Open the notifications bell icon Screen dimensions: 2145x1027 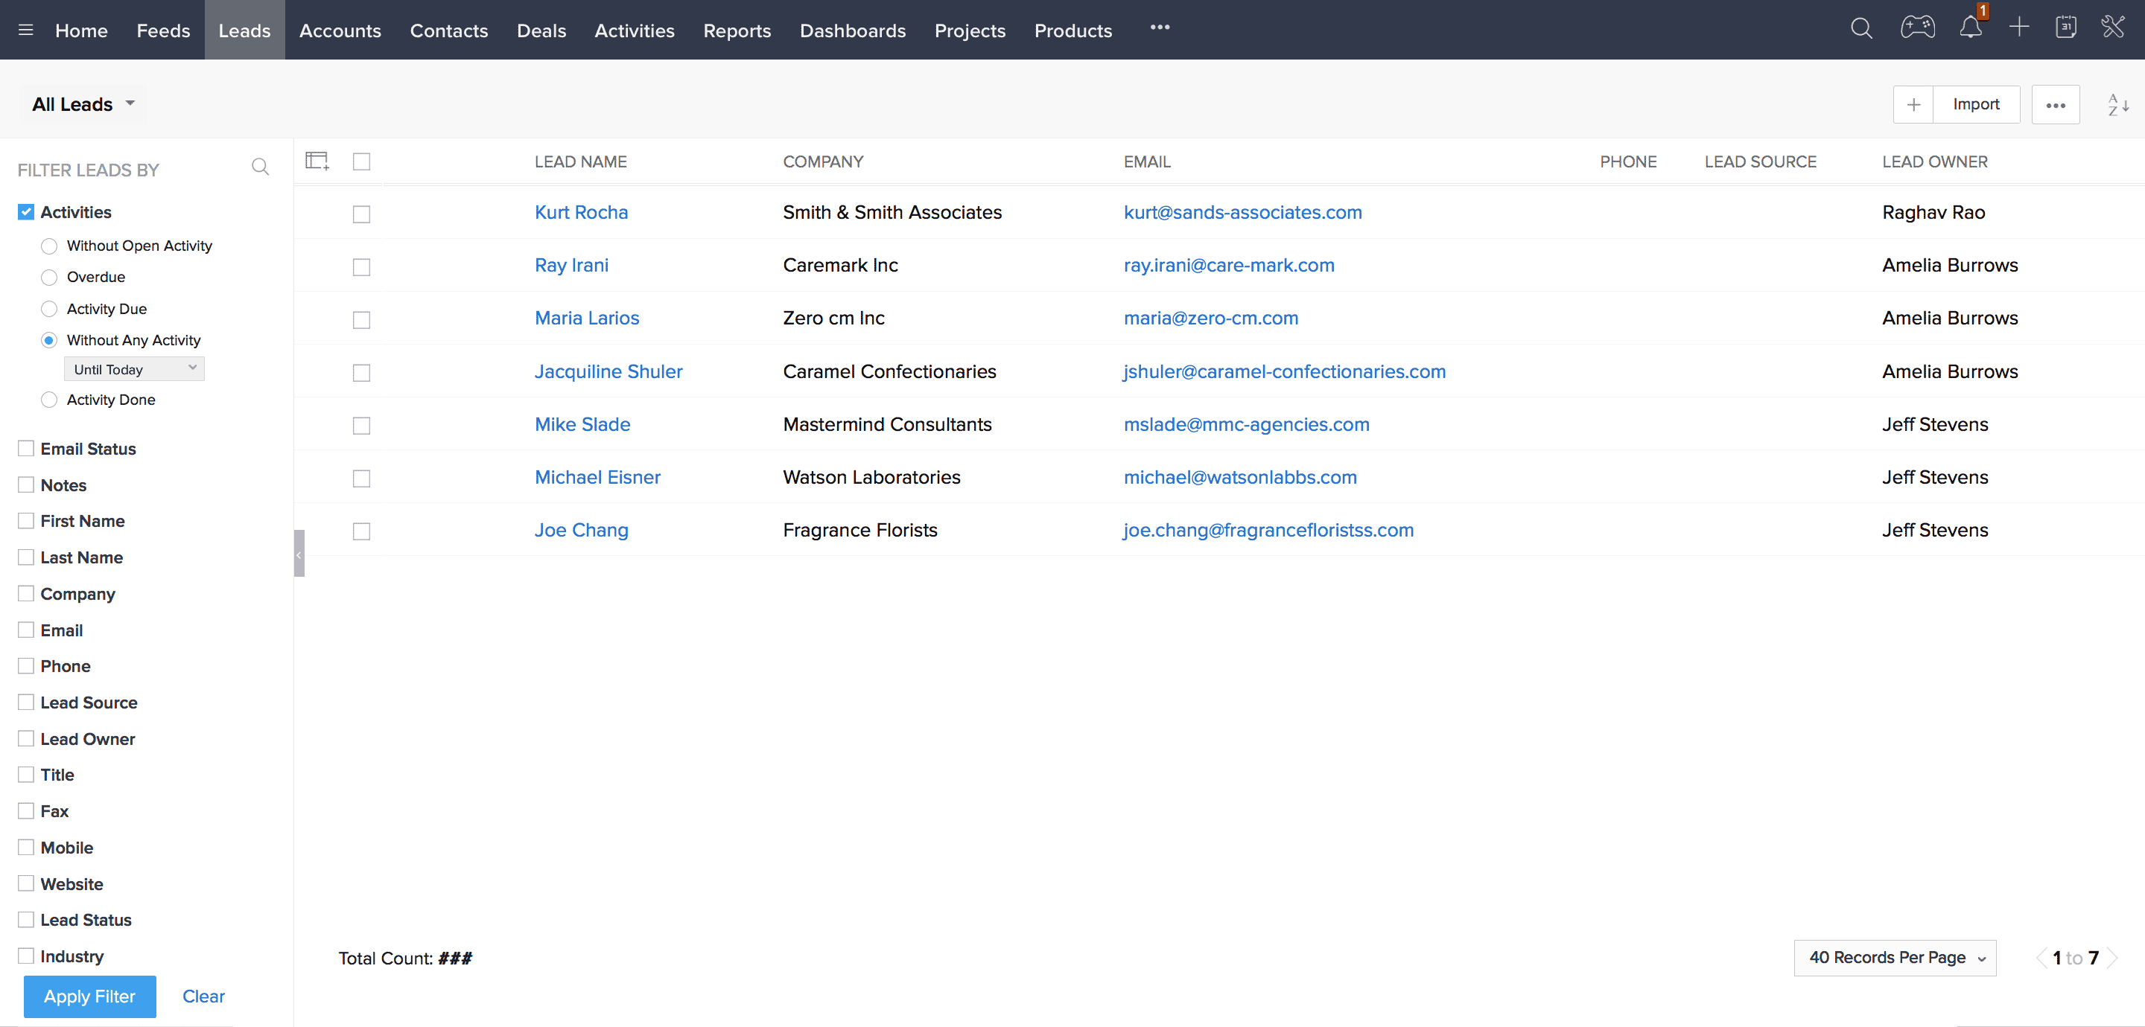[x=1970, y=28]
